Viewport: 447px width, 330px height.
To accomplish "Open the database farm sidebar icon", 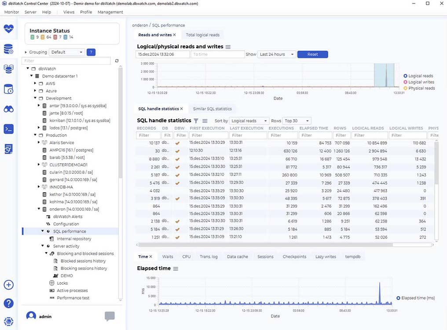I will pyautogui.click(x=8, y=69).
